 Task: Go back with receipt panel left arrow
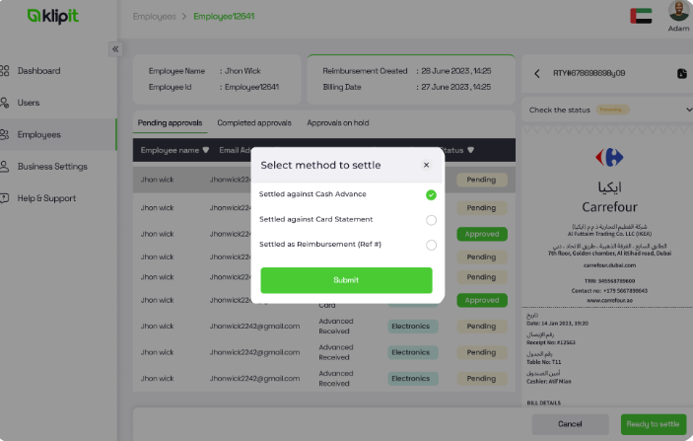[537, 73]
